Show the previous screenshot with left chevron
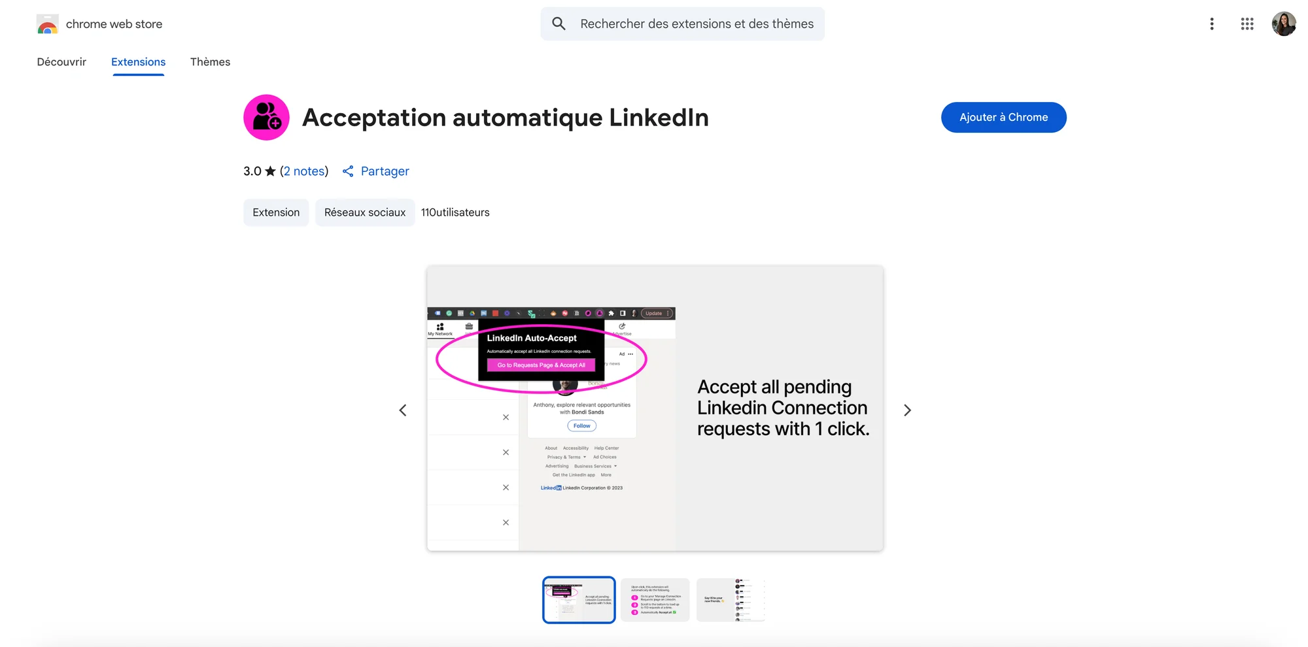Screen dimensions: 1308x647 pos(403,410)
